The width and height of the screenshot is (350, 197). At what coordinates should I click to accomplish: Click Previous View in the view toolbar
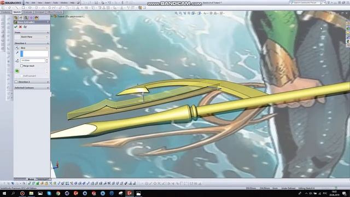tap(185, 13)
